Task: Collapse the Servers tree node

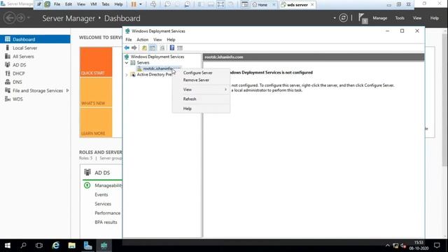Action: click(x=127, y=62)
